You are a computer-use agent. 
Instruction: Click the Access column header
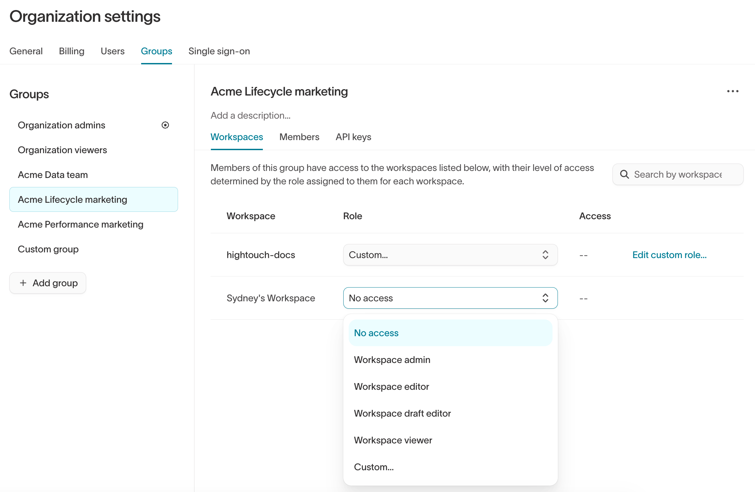coord(595,216)
